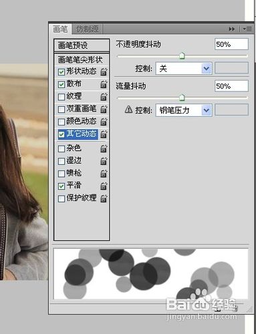The width and height of the screenshot is (256, 334).
Task: Click the 不透明度抖动 slider handle
Action: coord(182,55)
